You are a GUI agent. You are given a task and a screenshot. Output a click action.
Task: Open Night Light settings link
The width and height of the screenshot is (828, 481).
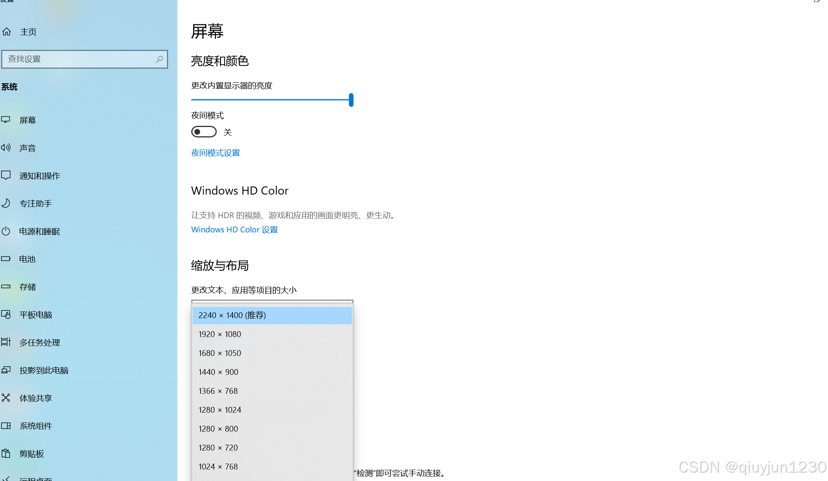(216, 153)
